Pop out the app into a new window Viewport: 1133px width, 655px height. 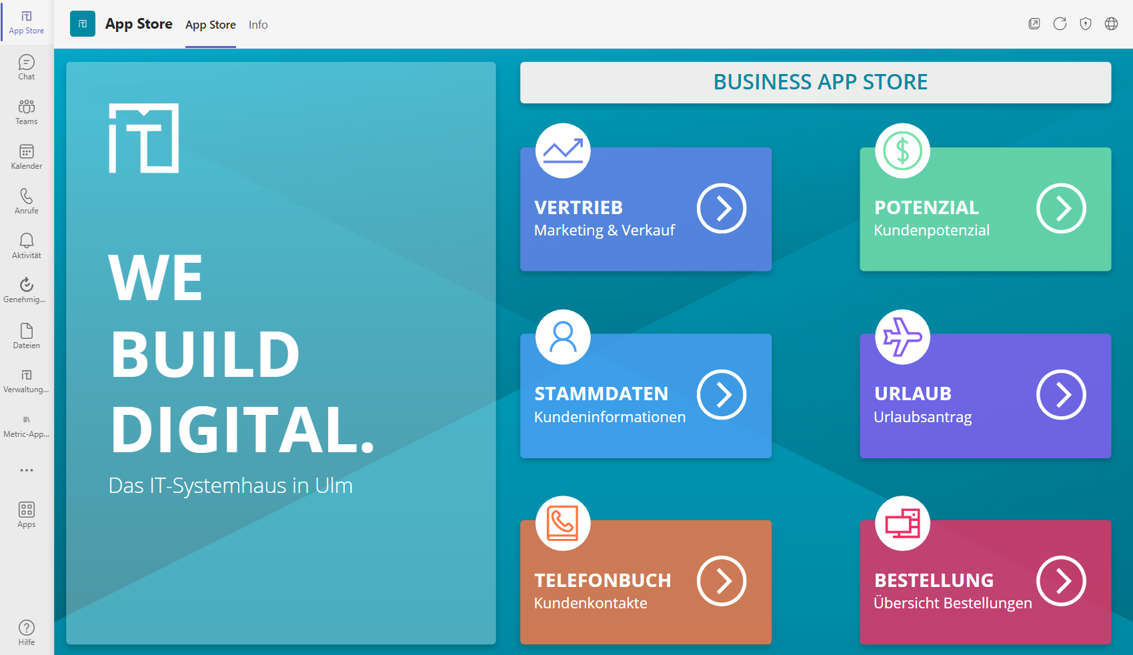[x=1034, y=23]
